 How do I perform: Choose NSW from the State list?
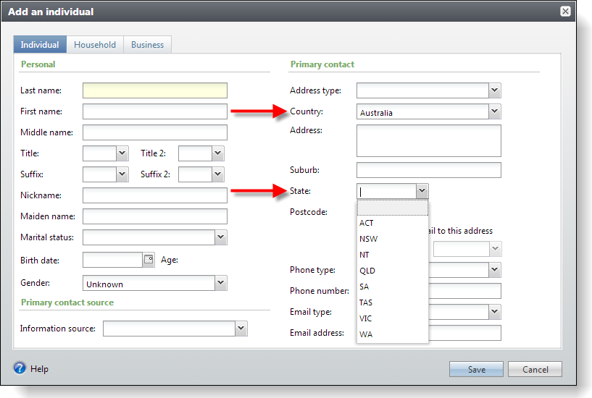[x=368, y=239]
